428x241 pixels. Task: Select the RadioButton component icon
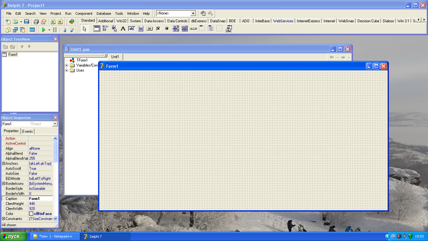(x=167, y=29)
